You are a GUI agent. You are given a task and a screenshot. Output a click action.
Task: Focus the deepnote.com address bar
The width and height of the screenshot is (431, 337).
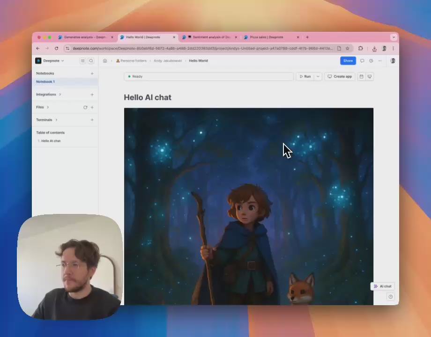(202, 48)
